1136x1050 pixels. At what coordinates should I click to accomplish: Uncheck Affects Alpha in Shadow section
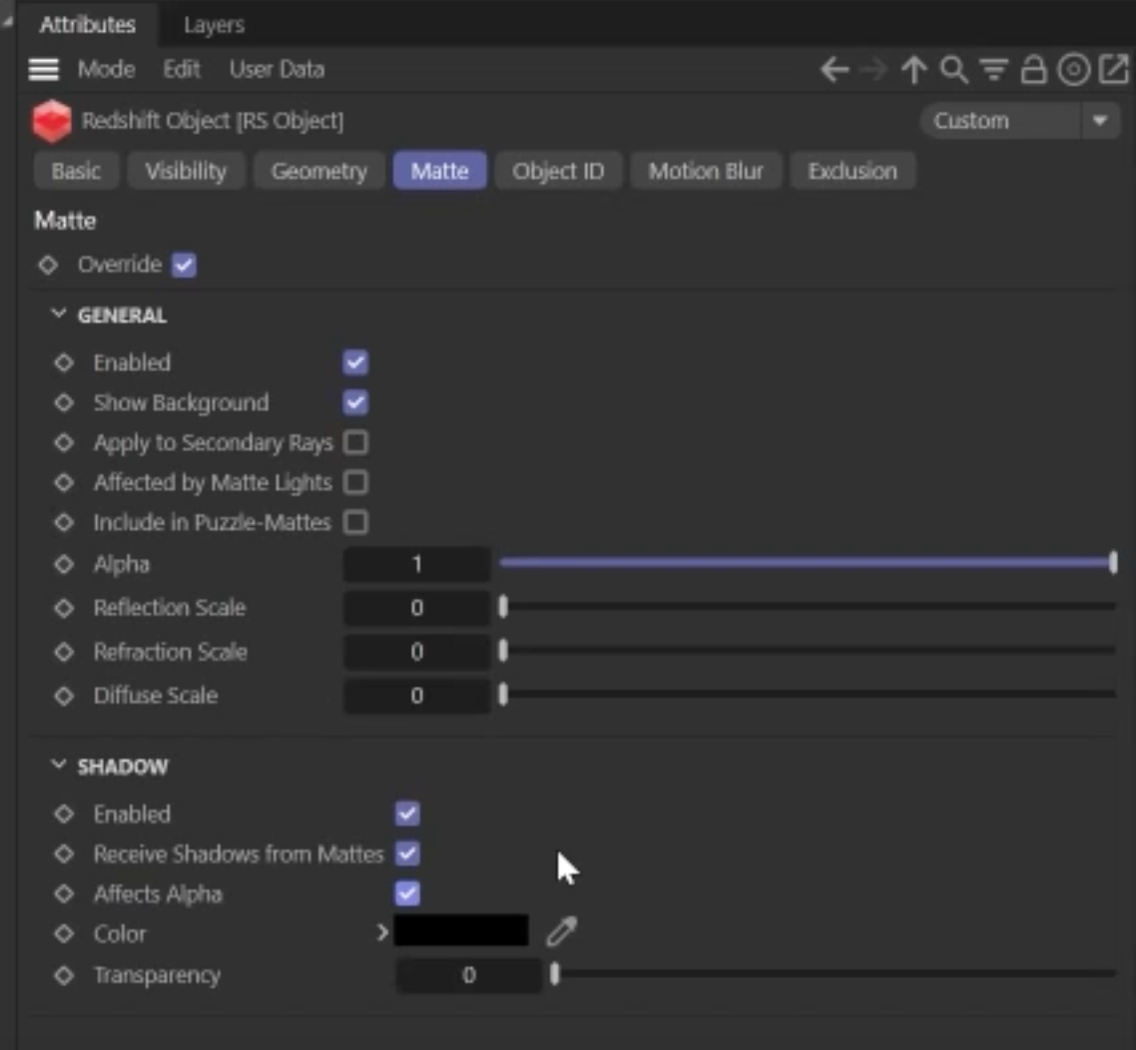click(x=407, y=893)
